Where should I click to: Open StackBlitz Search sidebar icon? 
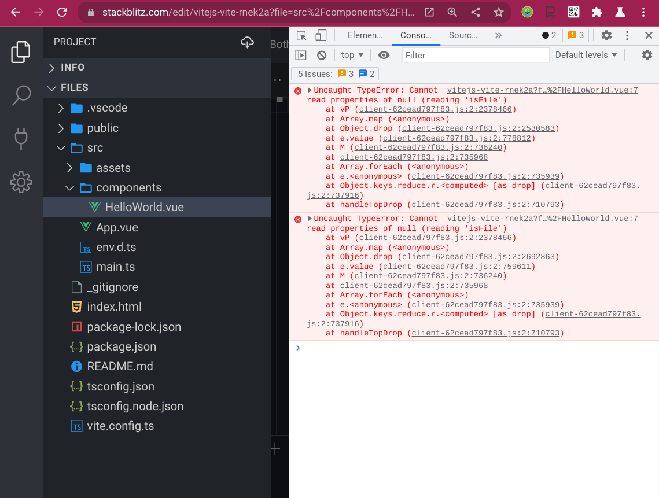(21, 95)
